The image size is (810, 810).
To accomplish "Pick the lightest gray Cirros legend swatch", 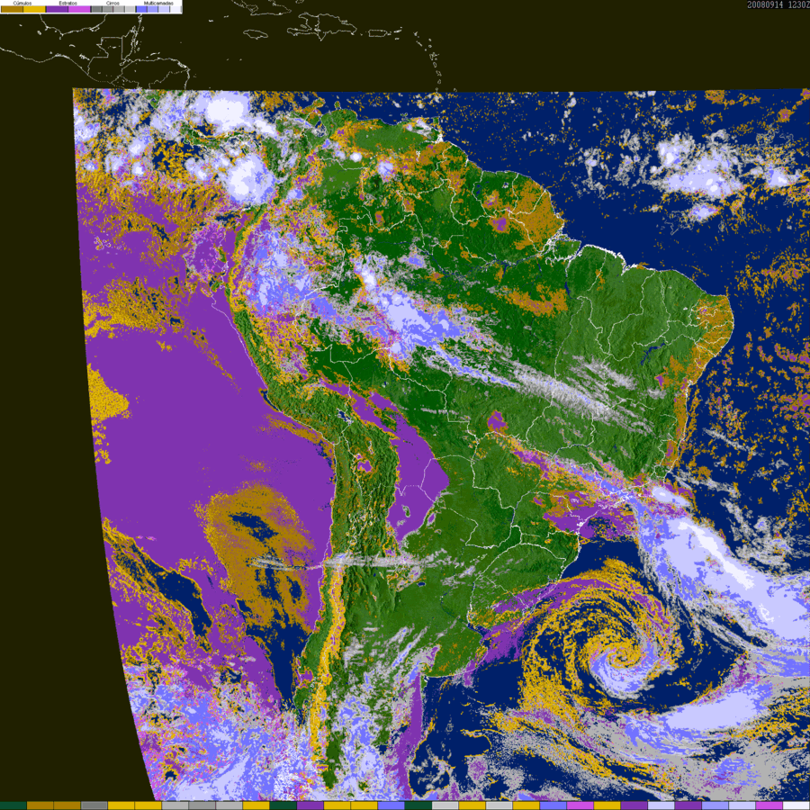I will [130, 9].
